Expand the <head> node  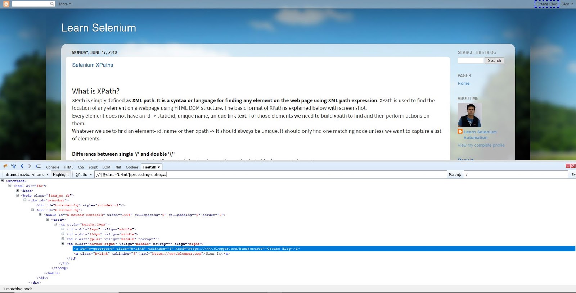click(17, 191)
